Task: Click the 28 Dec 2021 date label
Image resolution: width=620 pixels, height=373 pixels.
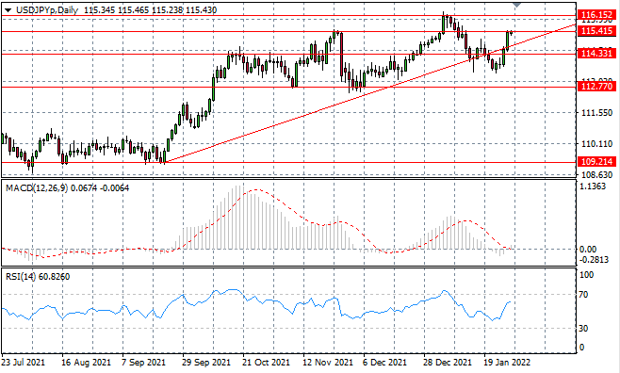Action: pyautogui.click(x=448, y=363)
